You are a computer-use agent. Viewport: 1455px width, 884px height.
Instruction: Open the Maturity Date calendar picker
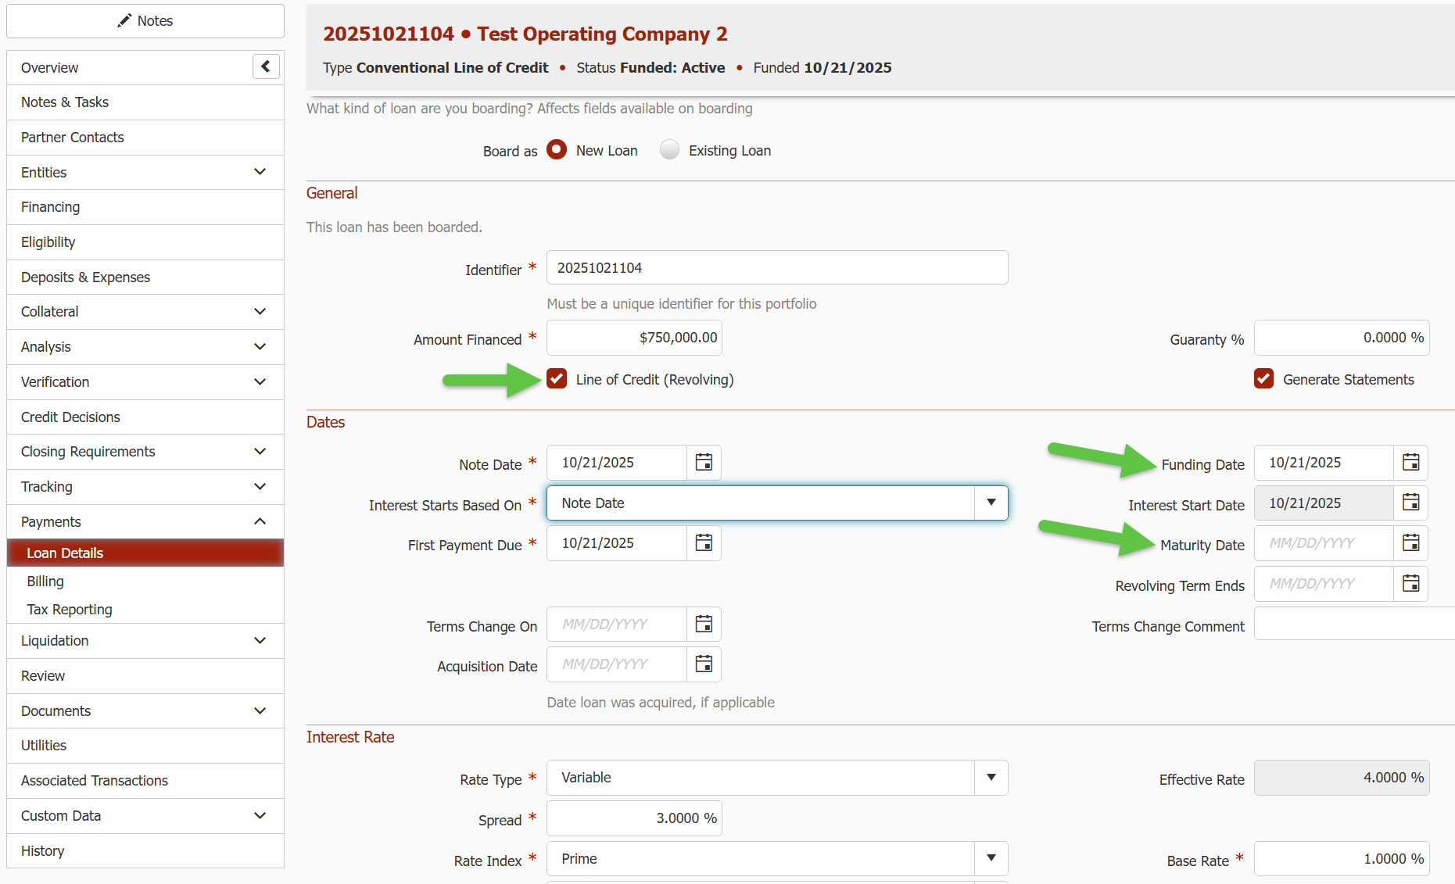(1410, 543)
